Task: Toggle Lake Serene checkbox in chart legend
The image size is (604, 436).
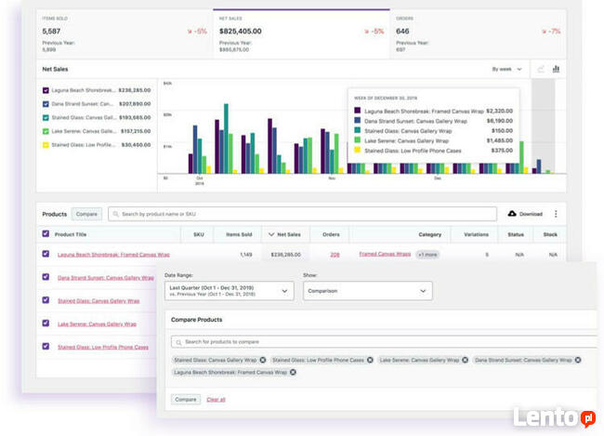Action: coord(46,131)
